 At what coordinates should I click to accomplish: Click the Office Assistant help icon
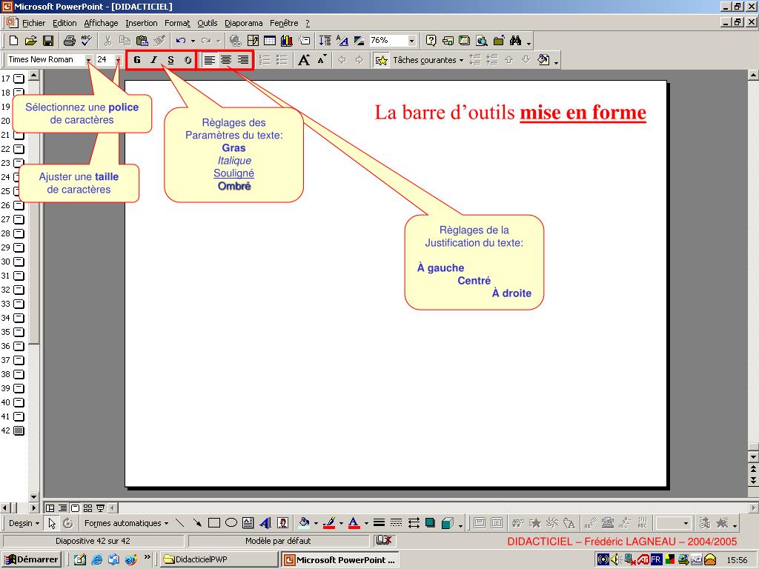431,41
